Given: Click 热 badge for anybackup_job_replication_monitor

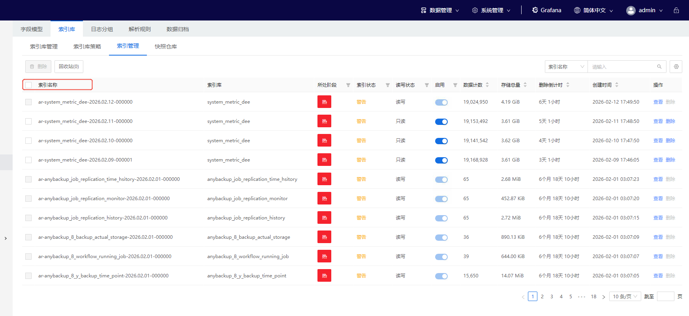Looking at the screenshot, I should pos(324,198).
